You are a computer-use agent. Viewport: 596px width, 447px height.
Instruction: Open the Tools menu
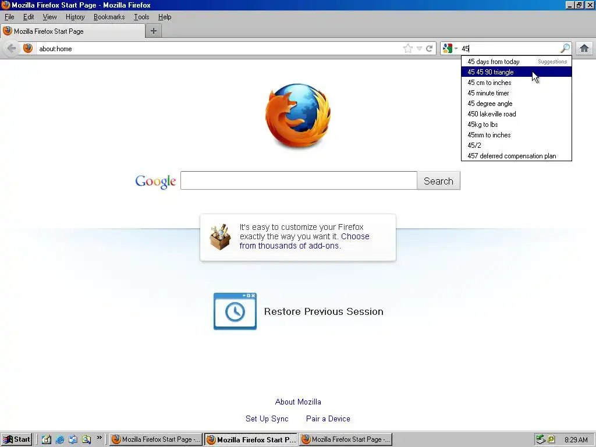[x=141, y=17]
